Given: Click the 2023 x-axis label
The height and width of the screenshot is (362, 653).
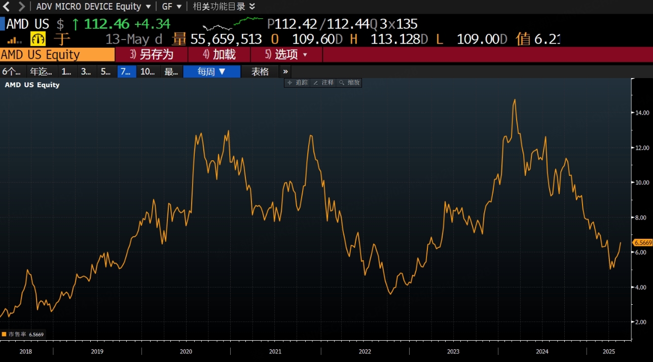Looking at the screenshot, I should point(453,351).
